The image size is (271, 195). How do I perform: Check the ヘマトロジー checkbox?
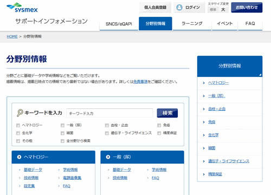pyautogui.click(x=18, y=125)
